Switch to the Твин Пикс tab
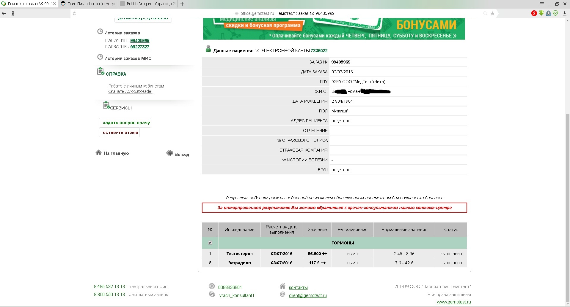 88,4
